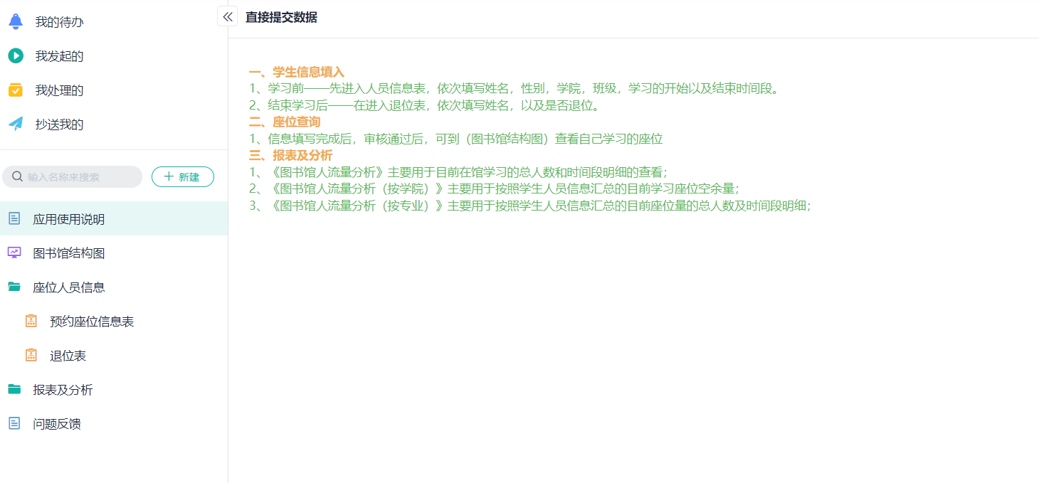Open the 问题反馈 page
Viewport: 1039px width, 483px height.
coord(57,424)
